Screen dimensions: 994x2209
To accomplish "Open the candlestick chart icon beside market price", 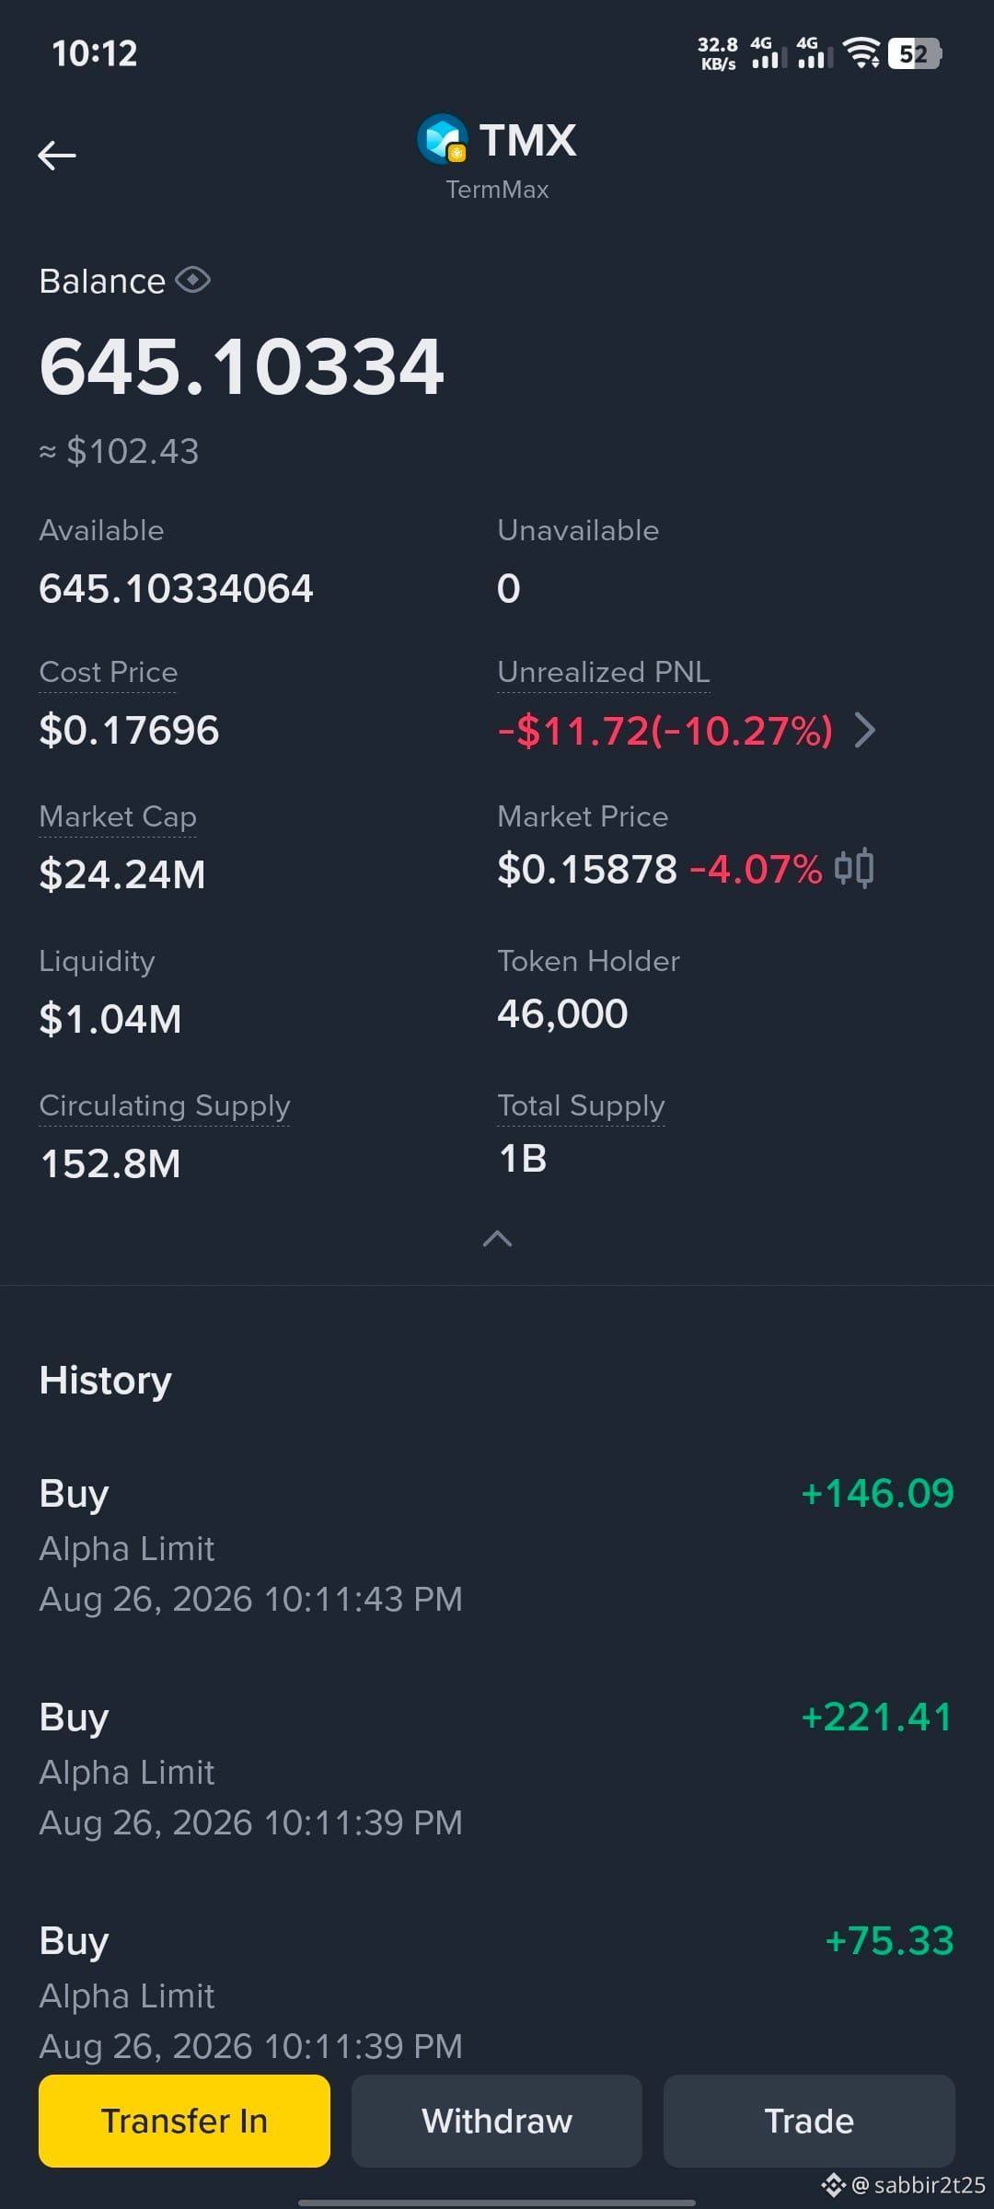I will [854, 868].
